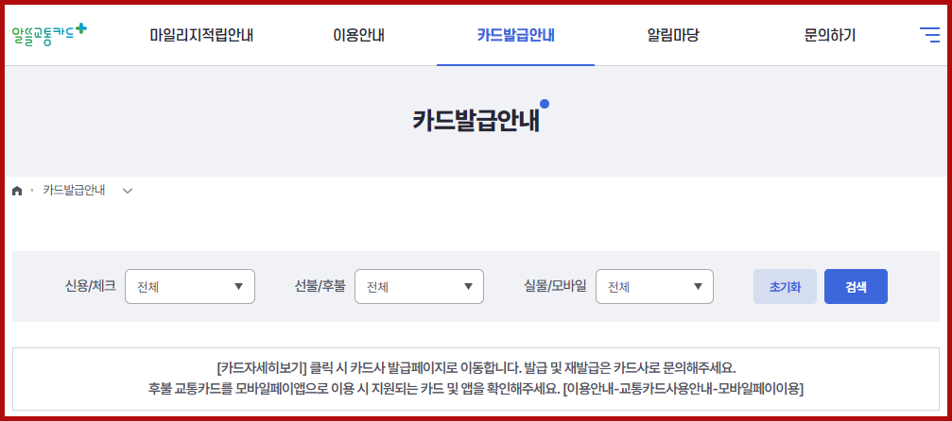This screenshot has width=952, height=421.
Task: Click notice line starting with [카드자세히보기]
Action: [x=476, y=368]
